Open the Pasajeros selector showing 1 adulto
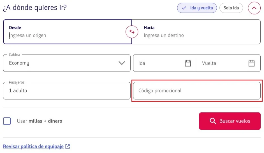Screen dimensions: 264x153 pyautogui.click(x=67, y=90)
